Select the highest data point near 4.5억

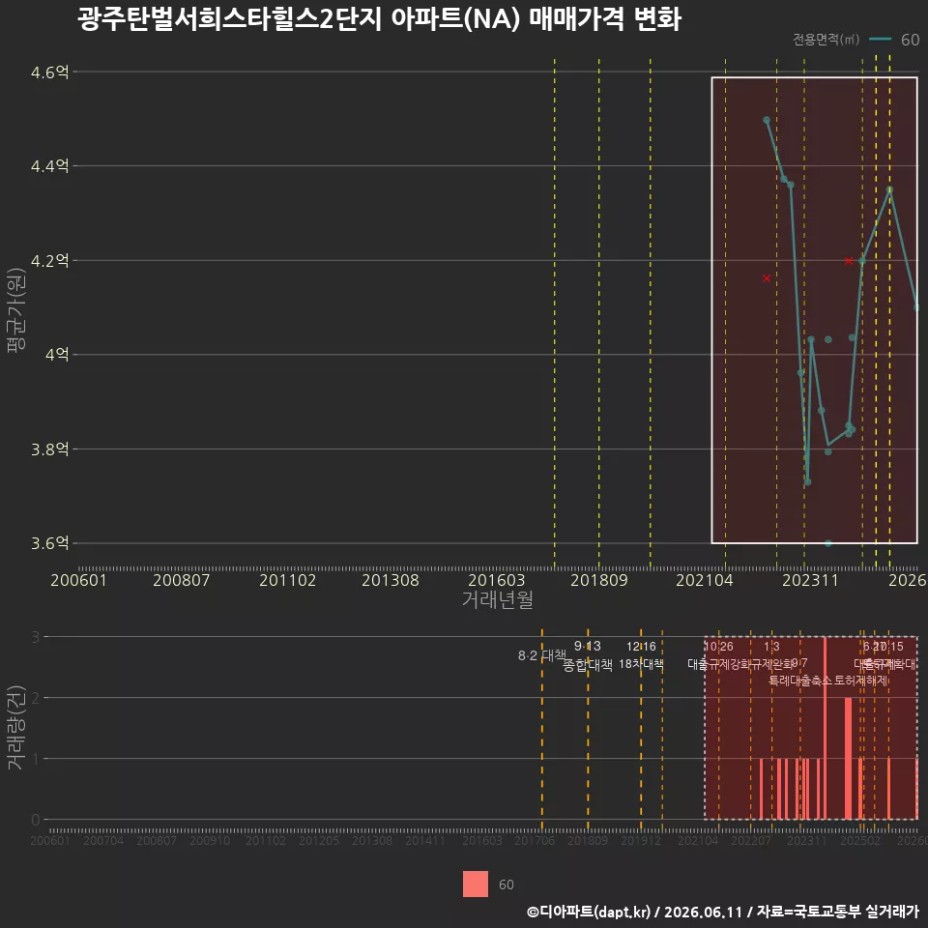[x=767, y=120]
